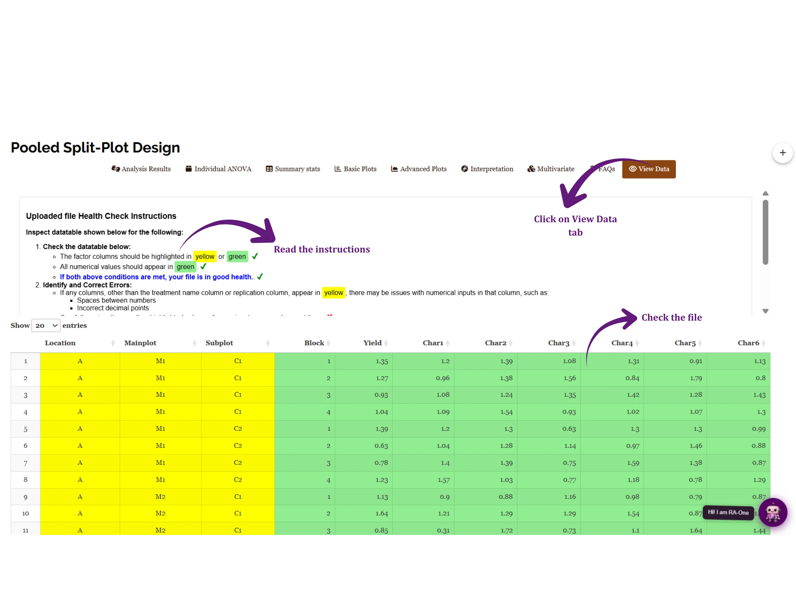The image size is (796, 597).
Task: Open the Show entries dropdown
Action: point(46,325)
